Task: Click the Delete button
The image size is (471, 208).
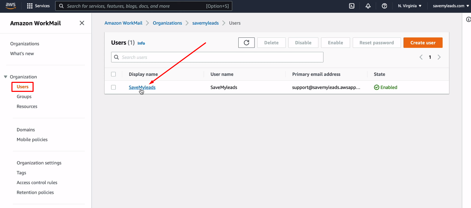Action: pos(272,43)
